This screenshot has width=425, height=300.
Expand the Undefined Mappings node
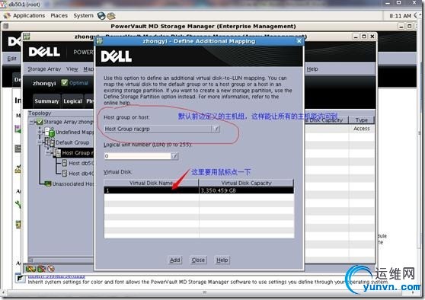coord(40,132)
